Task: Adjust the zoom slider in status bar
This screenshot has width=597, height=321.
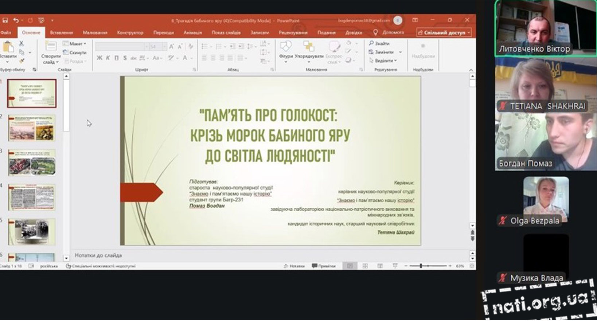Action: tap(421, 266)
